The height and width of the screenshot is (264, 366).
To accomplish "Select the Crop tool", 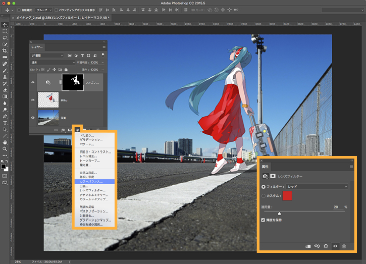I will [5, 51].
